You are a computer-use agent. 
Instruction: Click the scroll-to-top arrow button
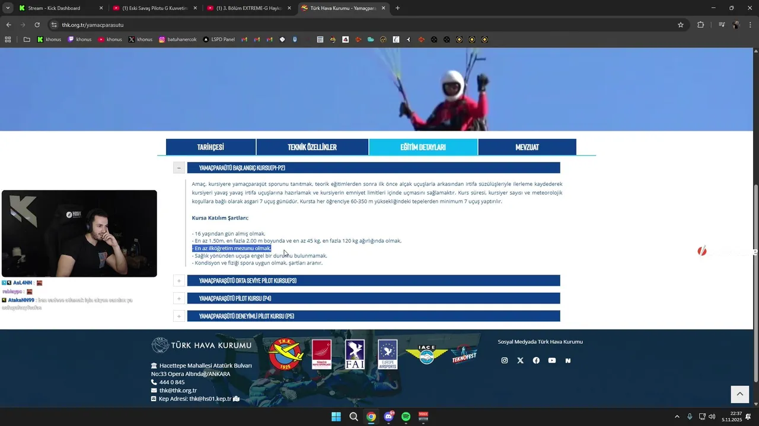point(739,394)
